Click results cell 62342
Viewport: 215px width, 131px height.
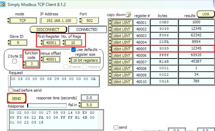pyautogui.click(x=196, y=35)
